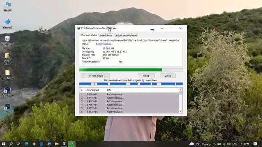Open the clock showing 7:14 PM
This screenshot has width=262, height=147.
click(245, 144)
